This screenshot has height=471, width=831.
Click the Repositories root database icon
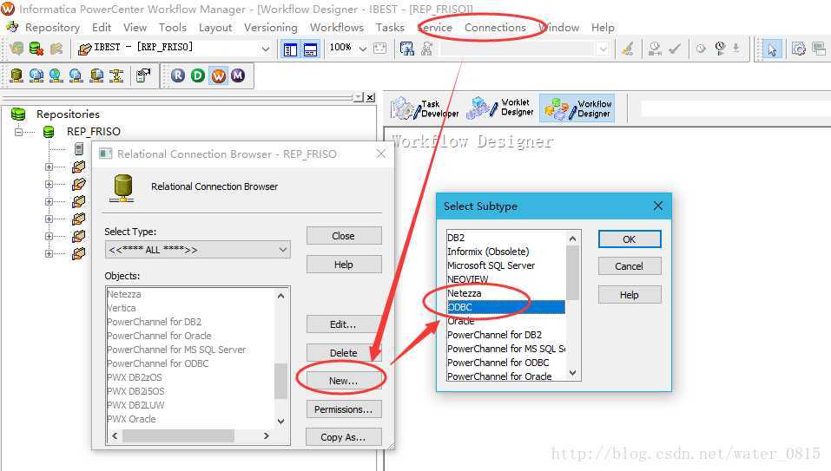pyautogui.click(x=18, y=114)
